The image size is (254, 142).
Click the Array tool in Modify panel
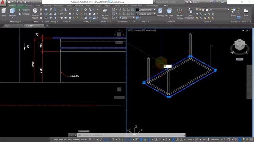click(x=94, y=18)
